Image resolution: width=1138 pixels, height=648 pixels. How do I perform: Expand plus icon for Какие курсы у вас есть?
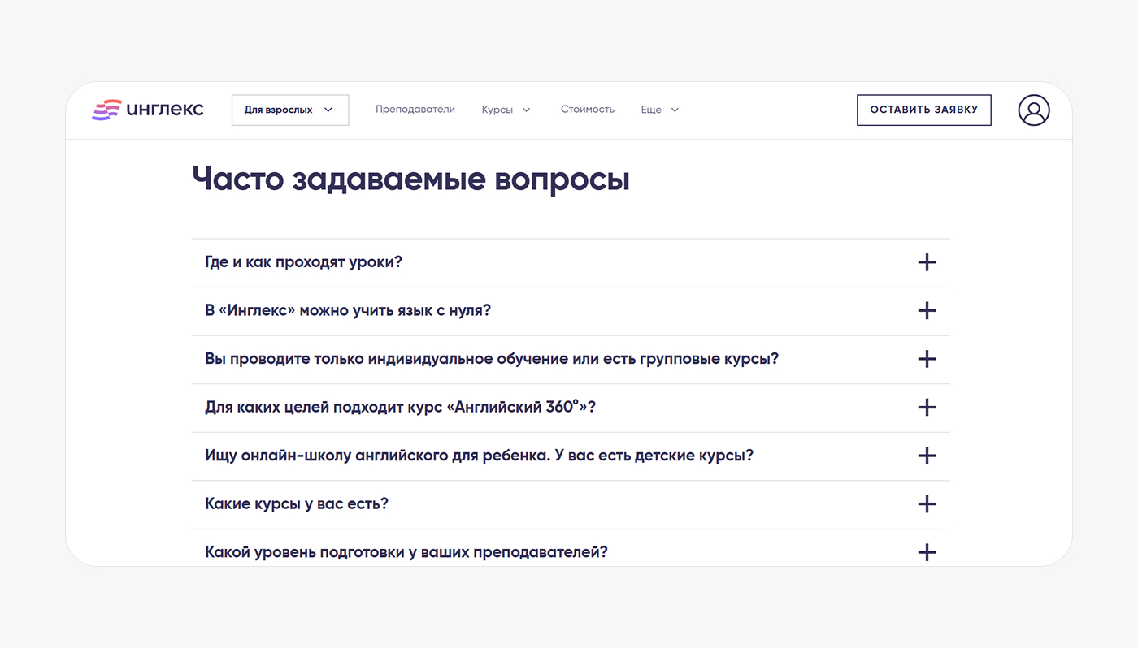[x=927, y=504]
